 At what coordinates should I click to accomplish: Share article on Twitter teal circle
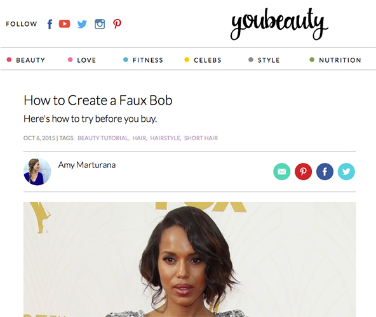click(x=346, y=172)
